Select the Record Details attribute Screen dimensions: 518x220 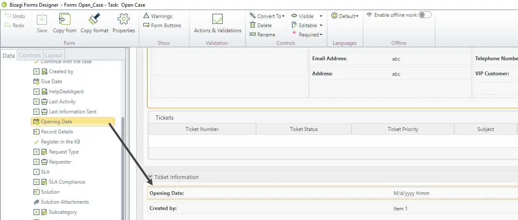pos(53,132)
